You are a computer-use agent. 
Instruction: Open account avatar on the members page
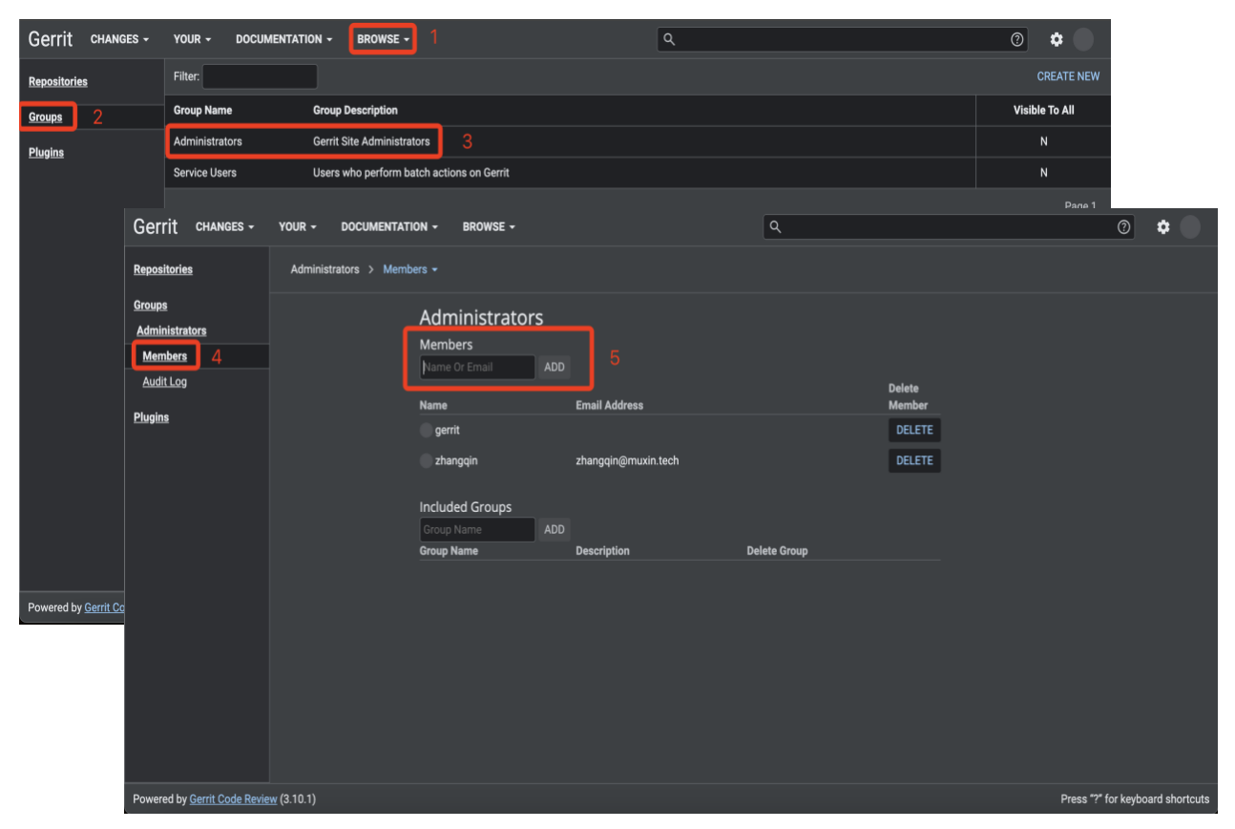[1190, 227]
